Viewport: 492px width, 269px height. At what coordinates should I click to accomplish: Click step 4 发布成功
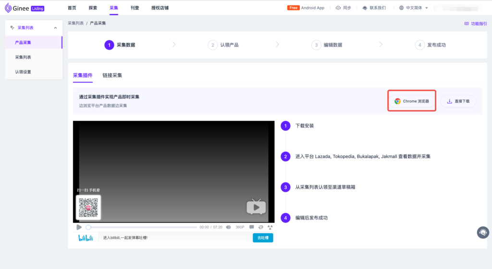[x=430, y=45]
